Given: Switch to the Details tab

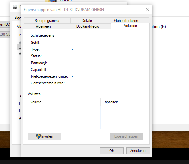Looking at the screenshot, I should (x=87, y=20).
